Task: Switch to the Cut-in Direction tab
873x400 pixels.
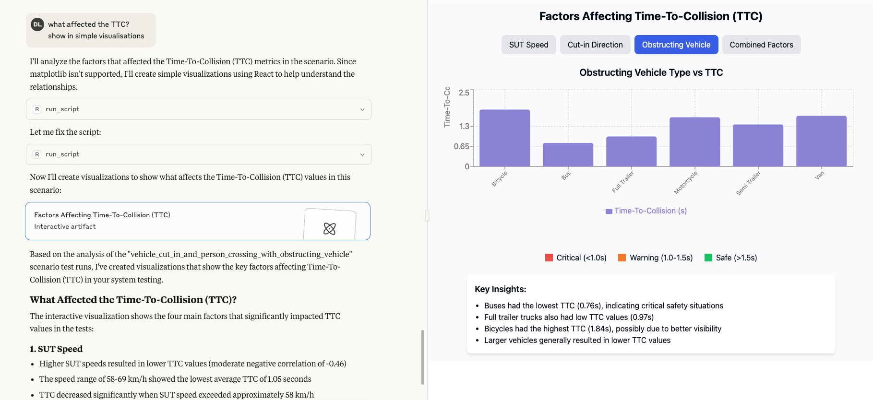Action: pos(595,45)
